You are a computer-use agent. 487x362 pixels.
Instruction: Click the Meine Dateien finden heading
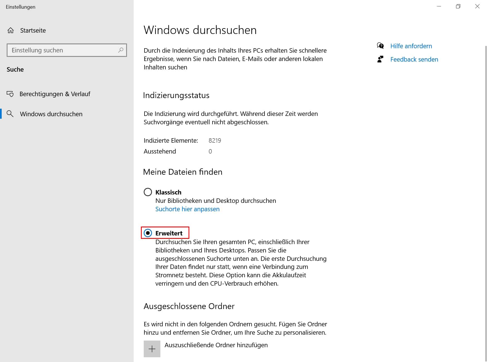point(183,172)
